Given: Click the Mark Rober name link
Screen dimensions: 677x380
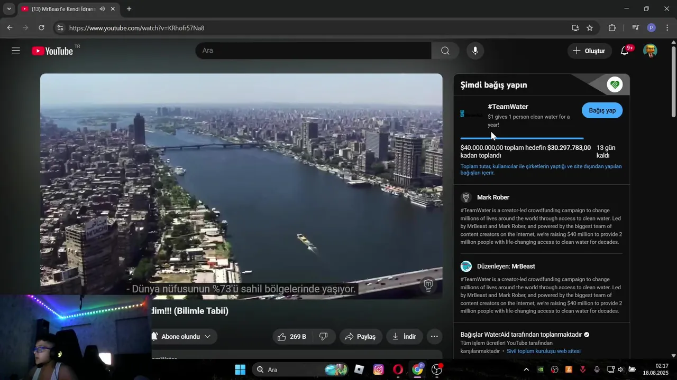Looking at the screenshot, I should tap(493, 197).
